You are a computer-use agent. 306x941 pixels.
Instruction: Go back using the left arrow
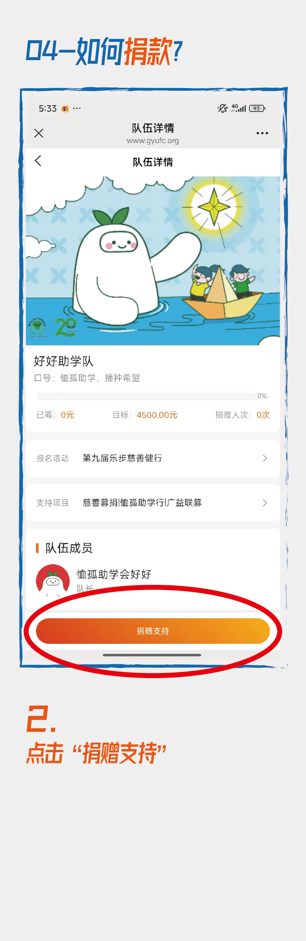(x=38, y=161)
